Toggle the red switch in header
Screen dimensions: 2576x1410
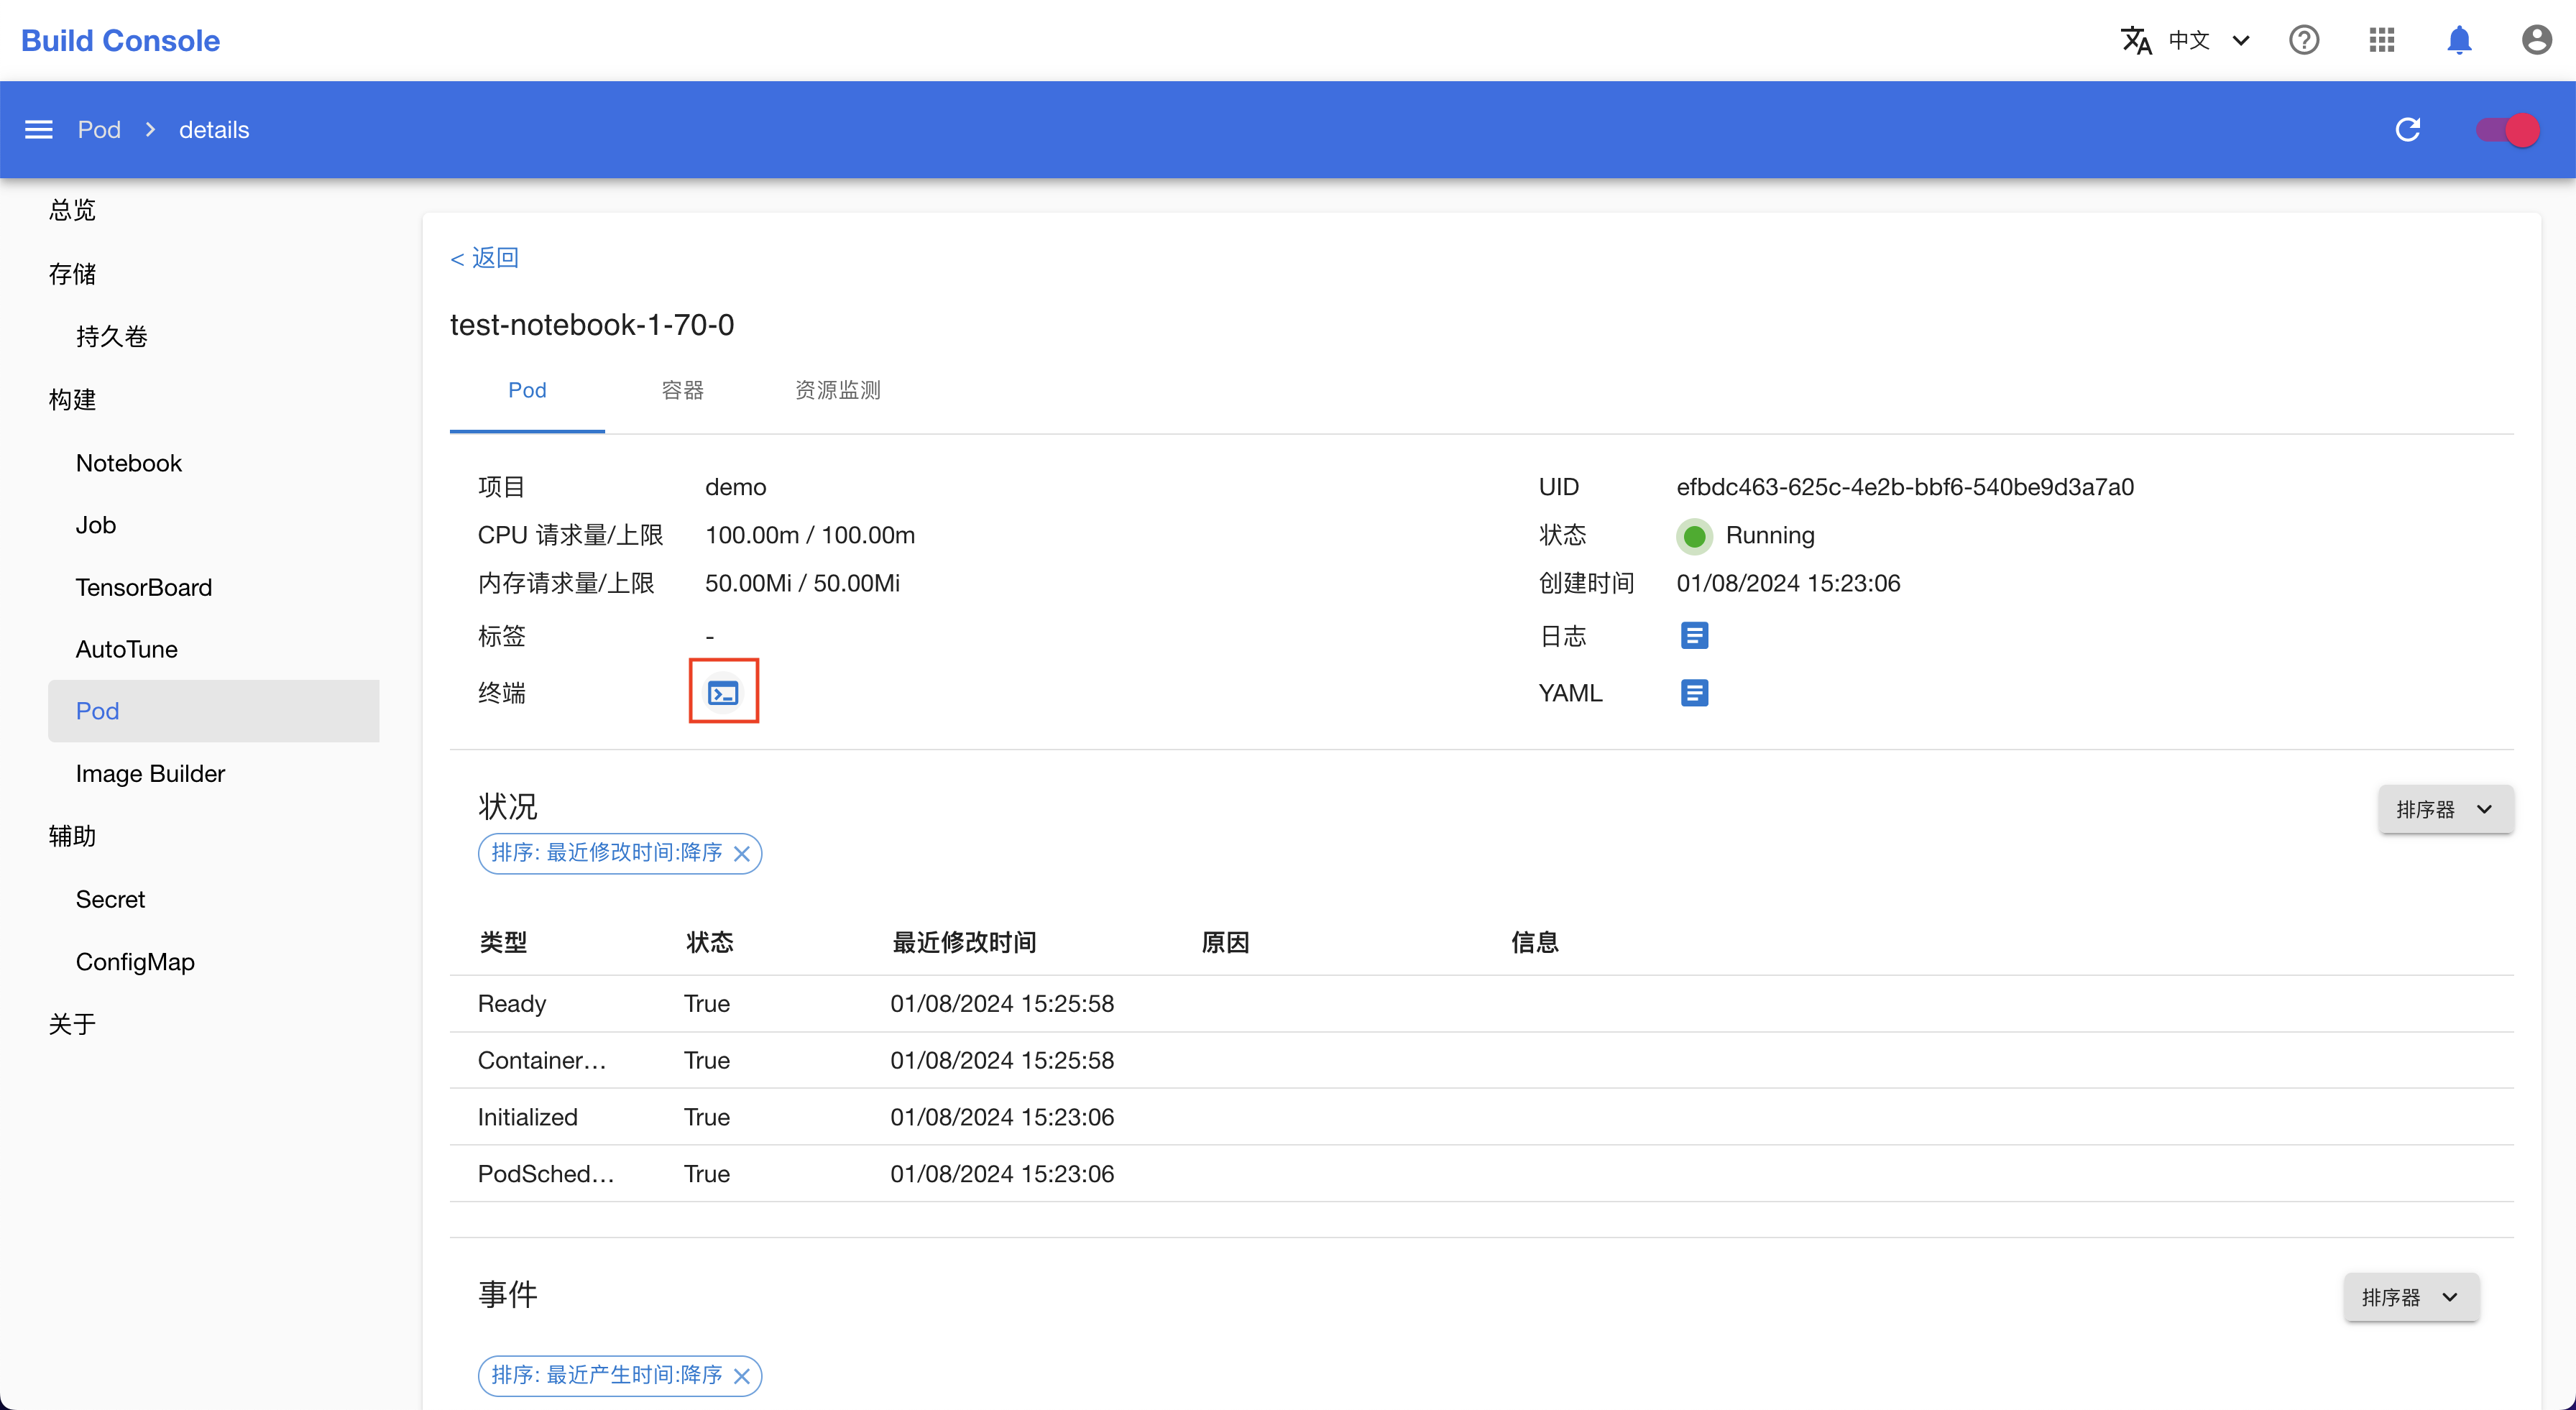[x=2508, y=130]
